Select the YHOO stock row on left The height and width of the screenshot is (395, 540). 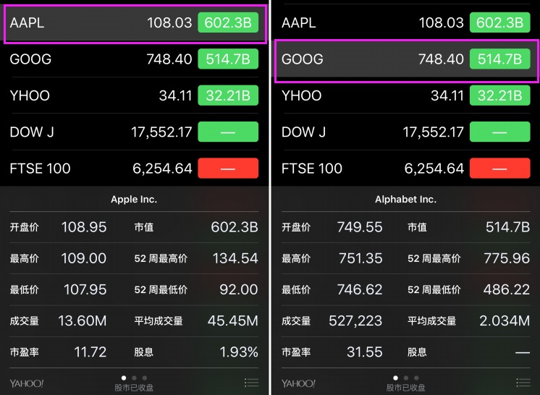click(135, 95)
